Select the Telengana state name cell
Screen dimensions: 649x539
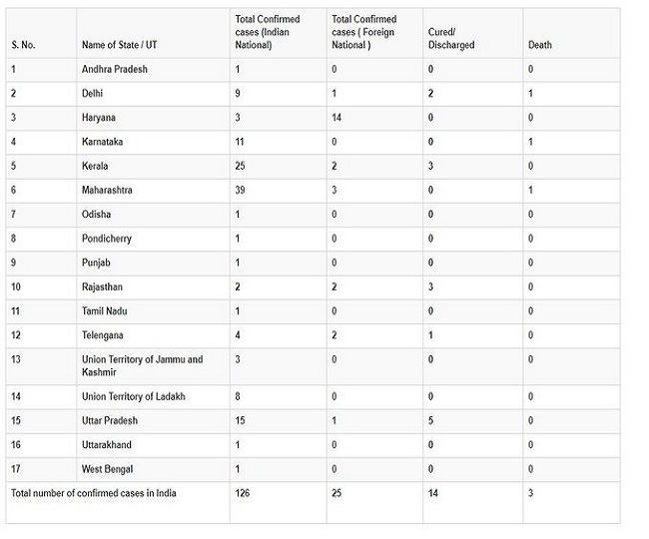pos(103,335)
